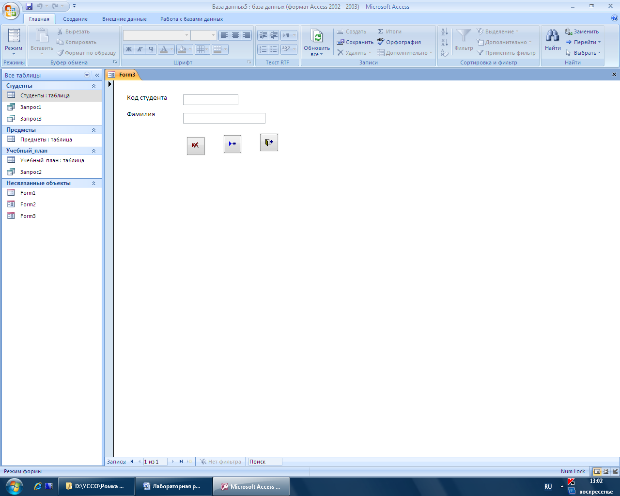Image resolution: width=620 pixels, height=496 pixels.
Task: Collapse the Студенты group
Action: pos(93,86)
